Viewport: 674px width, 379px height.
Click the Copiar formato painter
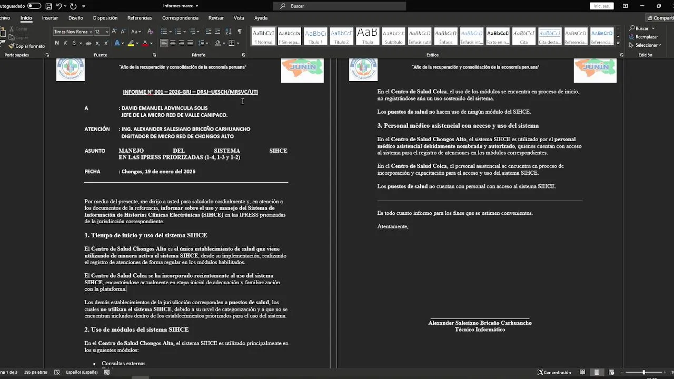click(x=26, y=46)
